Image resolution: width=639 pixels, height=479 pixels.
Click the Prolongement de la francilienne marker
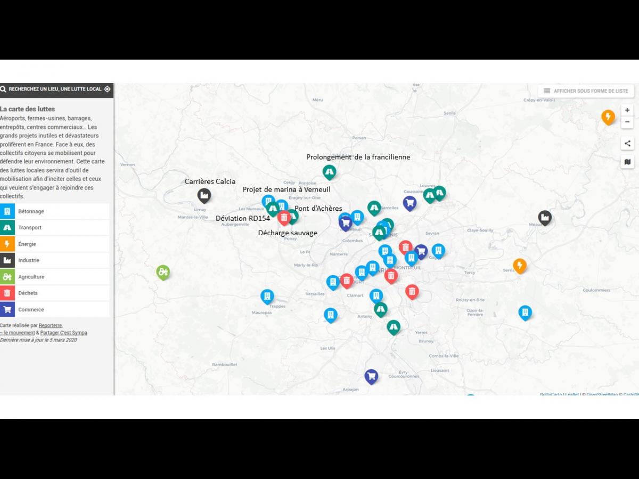[x=329, y=172]
